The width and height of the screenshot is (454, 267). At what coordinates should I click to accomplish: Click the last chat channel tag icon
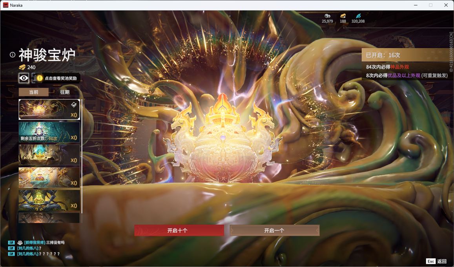11,254
